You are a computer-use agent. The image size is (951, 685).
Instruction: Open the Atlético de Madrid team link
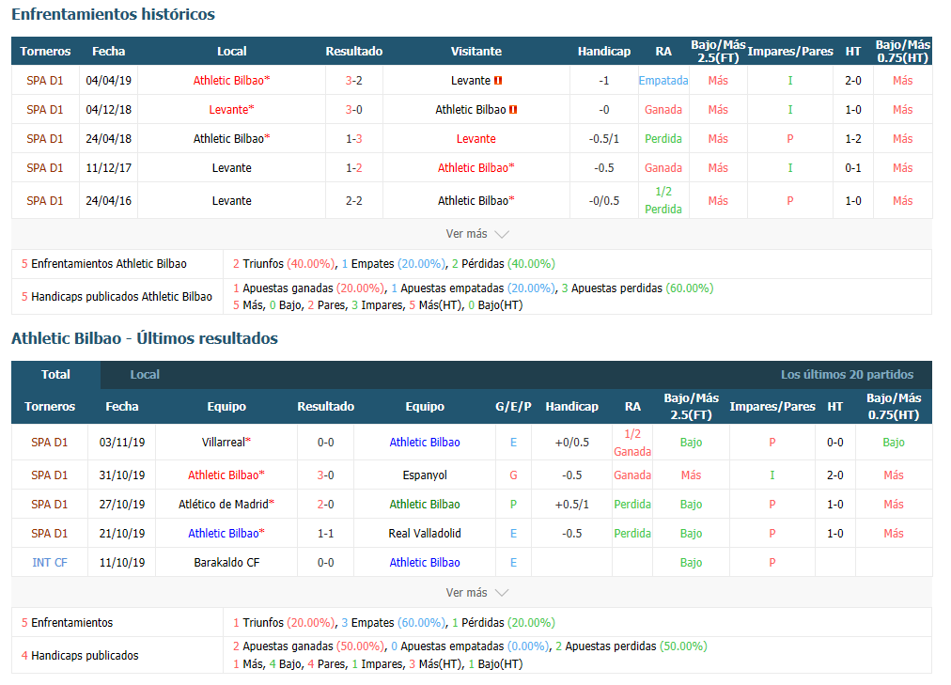(226, 505)
